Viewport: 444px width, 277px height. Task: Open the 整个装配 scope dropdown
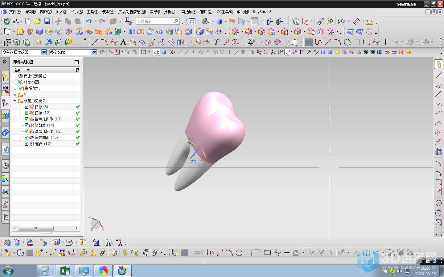tap(94, 52)
